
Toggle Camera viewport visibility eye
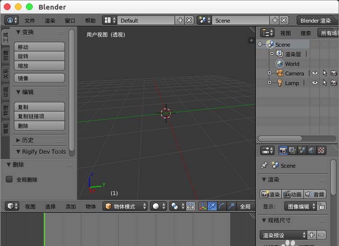(315, 73)
